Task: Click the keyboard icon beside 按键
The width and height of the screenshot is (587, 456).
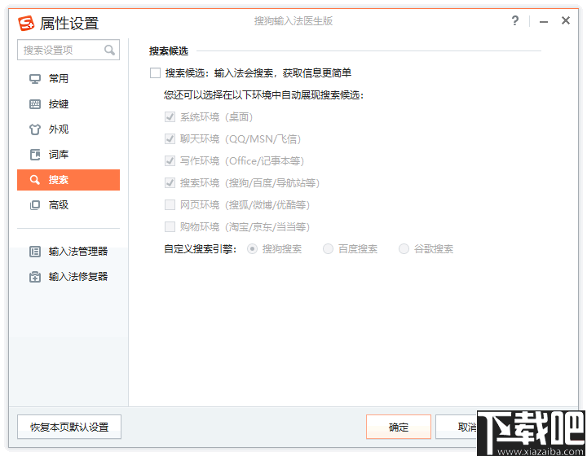Action: click(35, 104)
